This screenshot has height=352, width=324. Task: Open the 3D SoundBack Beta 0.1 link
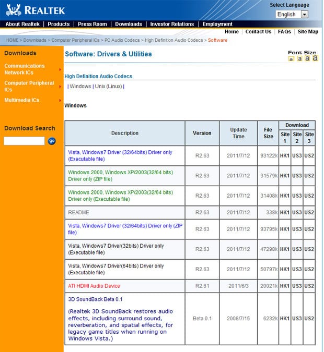coord(95,299)
